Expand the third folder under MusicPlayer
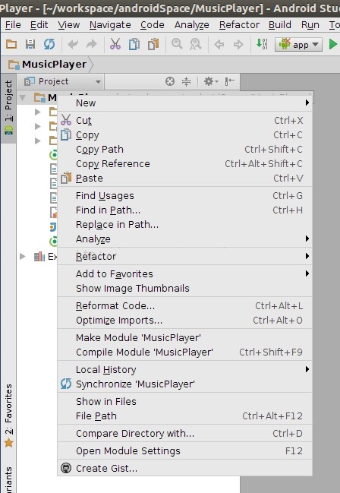The height and width of the screenshot is (493, 340). pyautogui.click(x=37, y=141)
